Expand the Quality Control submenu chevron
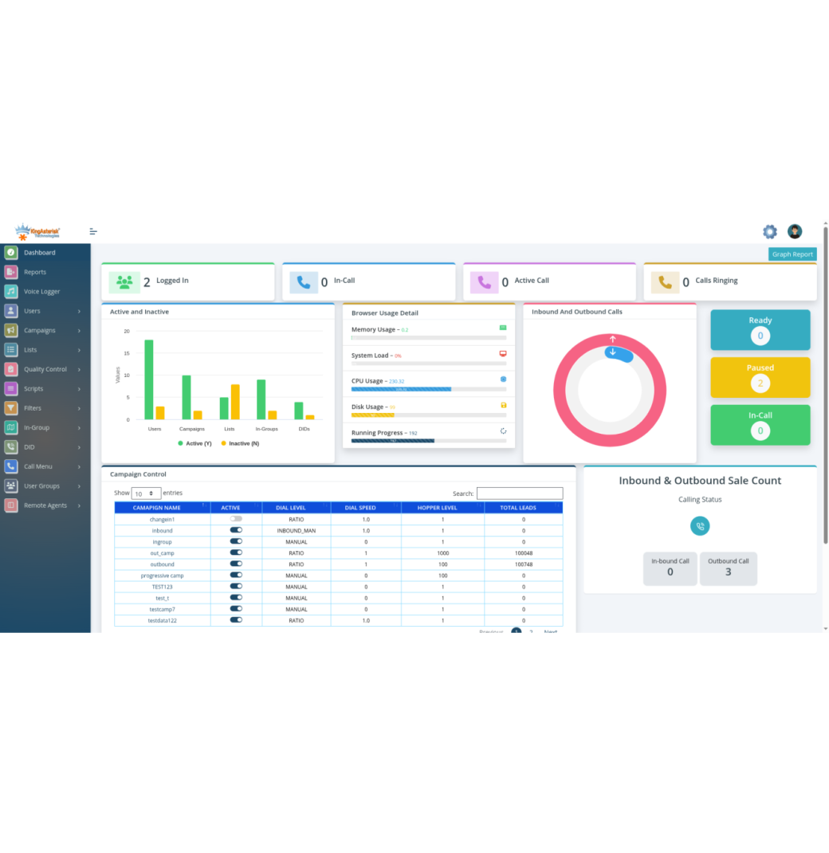This screenshot has width=829, height=853. 80,369
